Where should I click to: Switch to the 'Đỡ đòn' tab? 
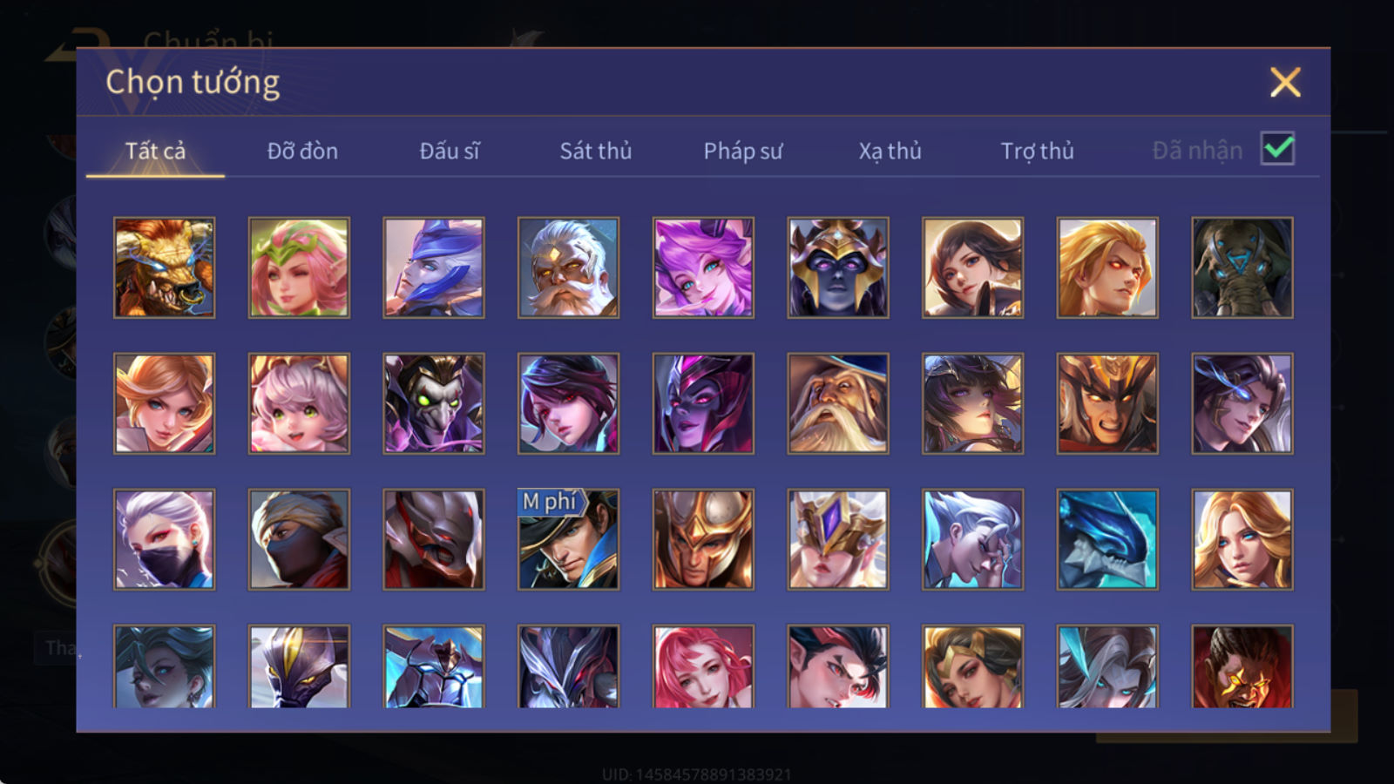[302, 151]
